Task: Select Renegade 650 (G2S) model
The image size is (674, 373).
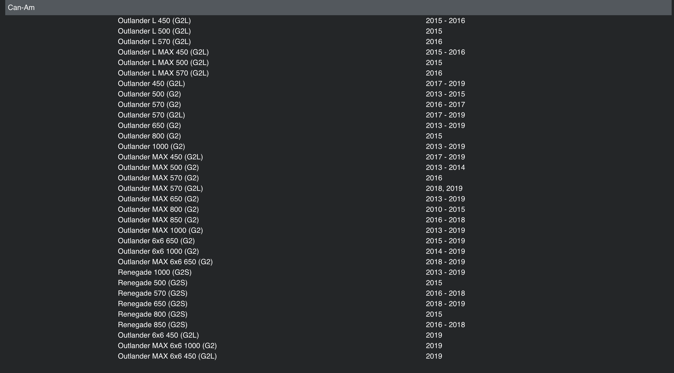Action: point(153,304)
